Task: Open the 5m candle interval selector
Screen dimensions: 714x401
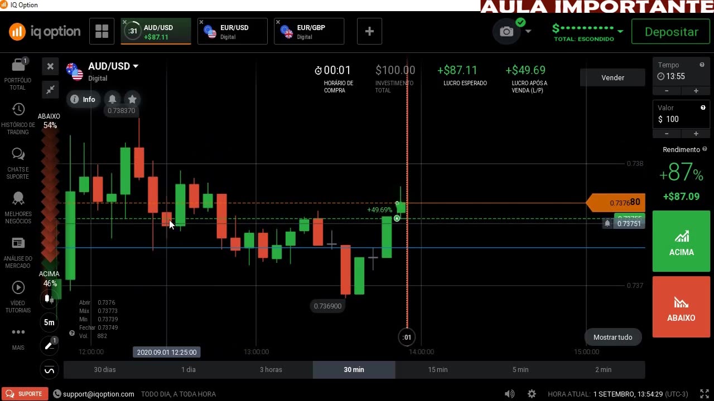Action: click(49, 322)
